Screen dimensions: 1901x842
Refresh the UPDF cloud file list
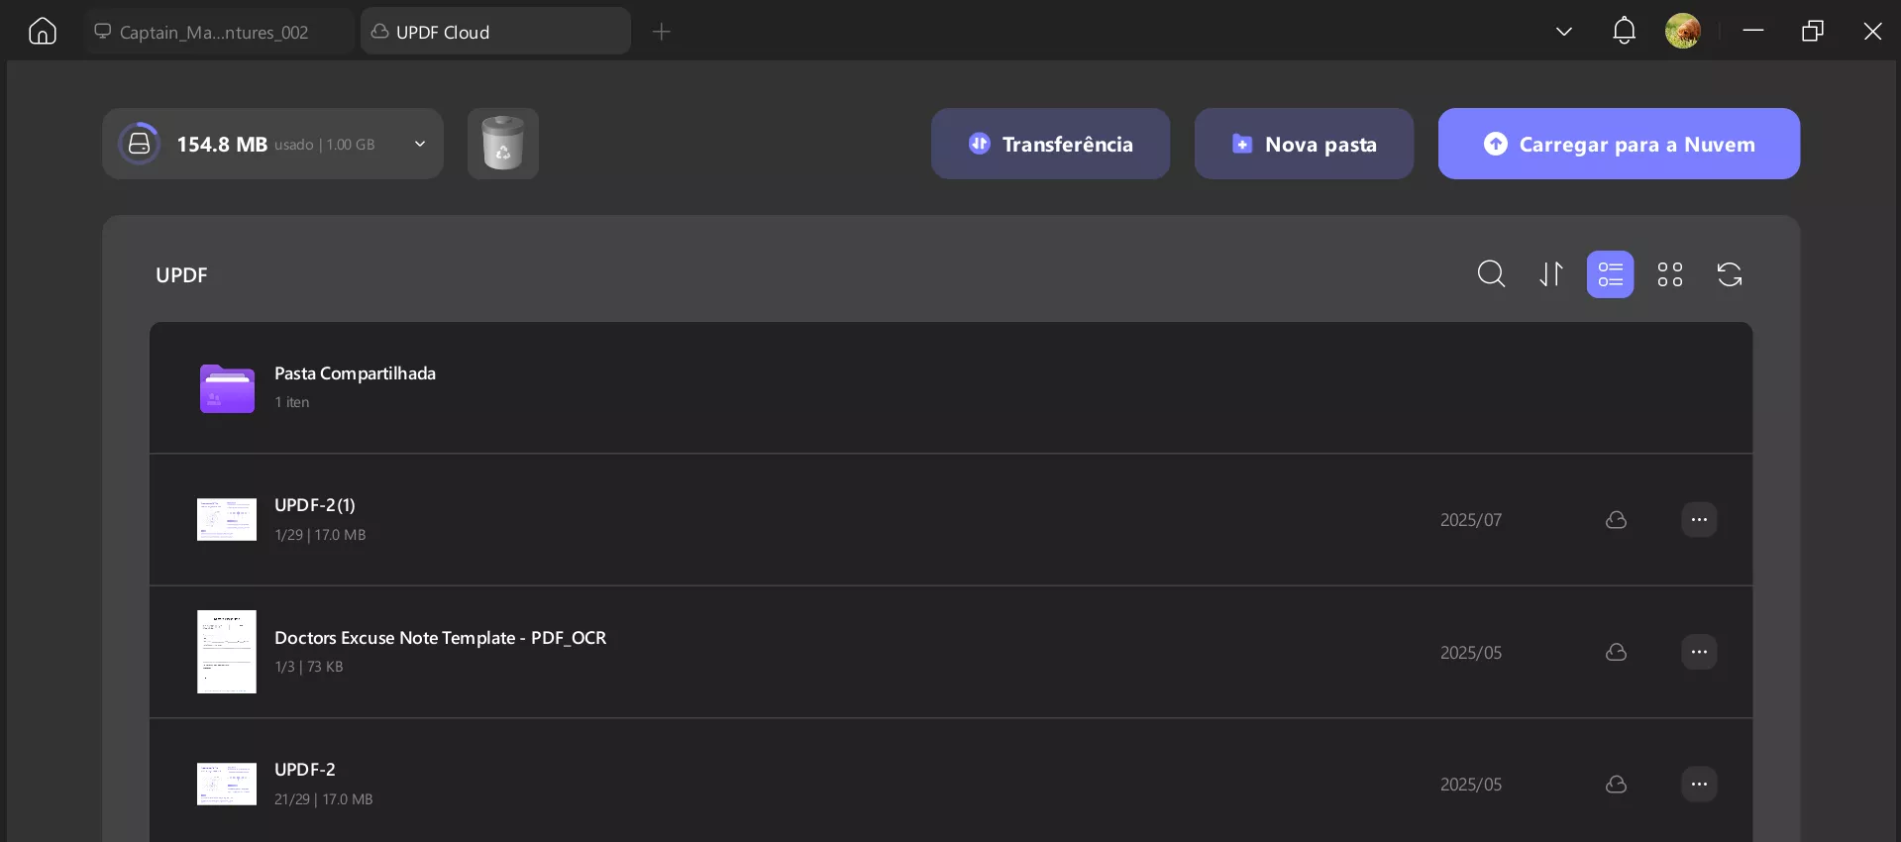tap(1730, 274)
